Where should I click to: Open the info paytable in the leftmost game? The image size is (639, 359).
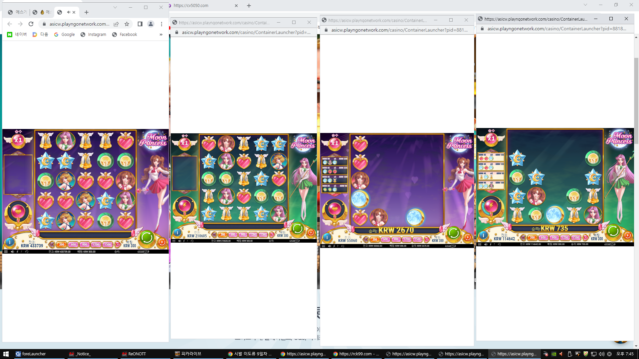tap(10, 242)
